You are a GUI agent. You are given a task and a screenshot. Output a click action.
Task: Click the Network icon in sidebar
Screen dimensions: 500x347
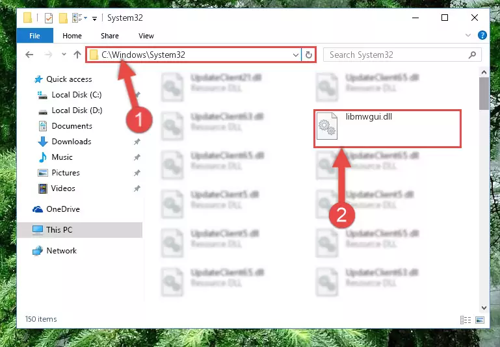click(x=37, y=251)
